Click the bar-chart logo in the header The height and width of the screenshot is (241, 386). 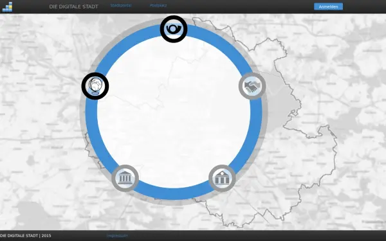tap(7, 7)
